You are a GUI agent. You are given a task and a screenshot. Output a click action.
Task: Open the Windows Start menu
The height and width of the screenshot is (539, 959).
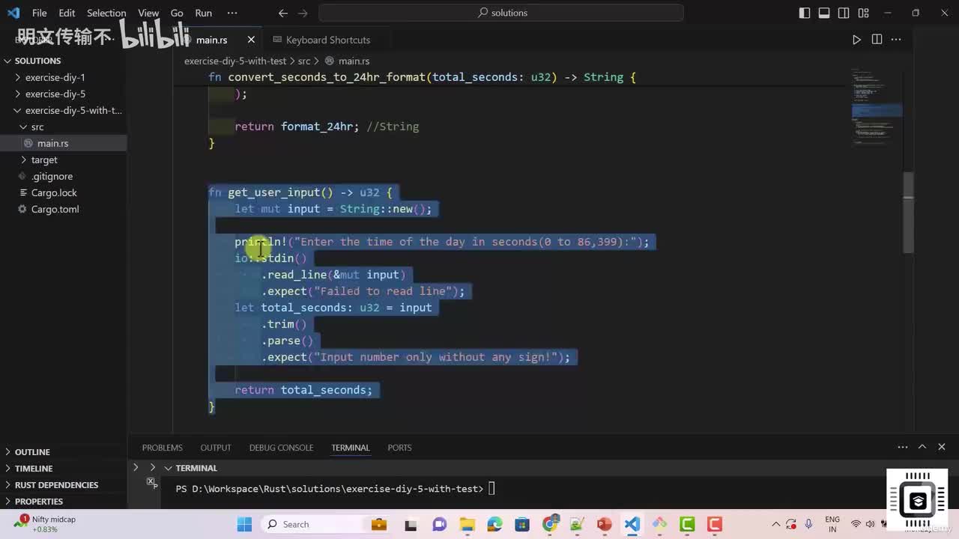point(244,524)
